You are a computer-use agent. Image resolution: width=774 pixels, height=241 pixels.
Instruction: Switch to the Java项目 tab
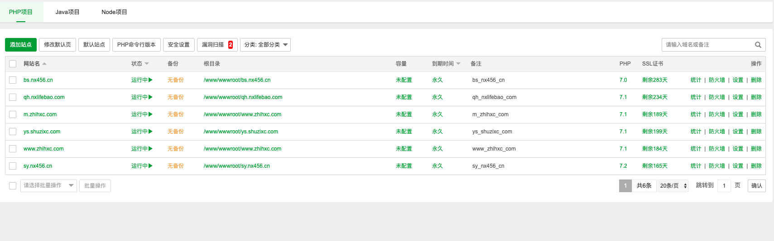coord(67,12)
